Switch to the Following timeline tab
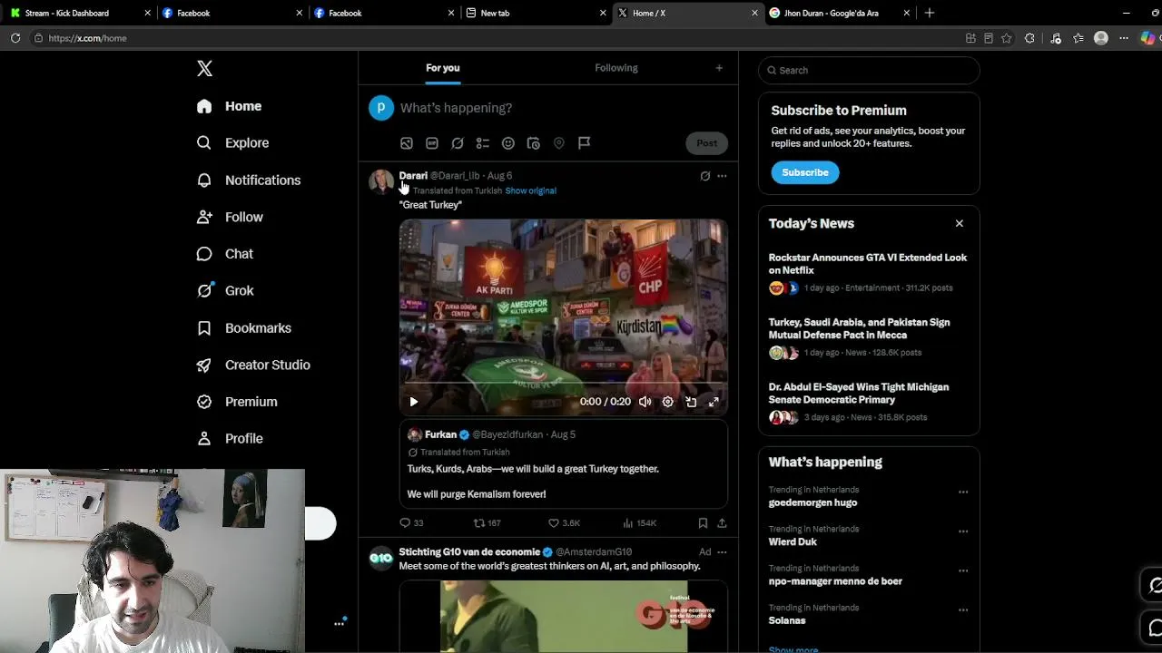The image size is (1162, 653). coord(616,68)
